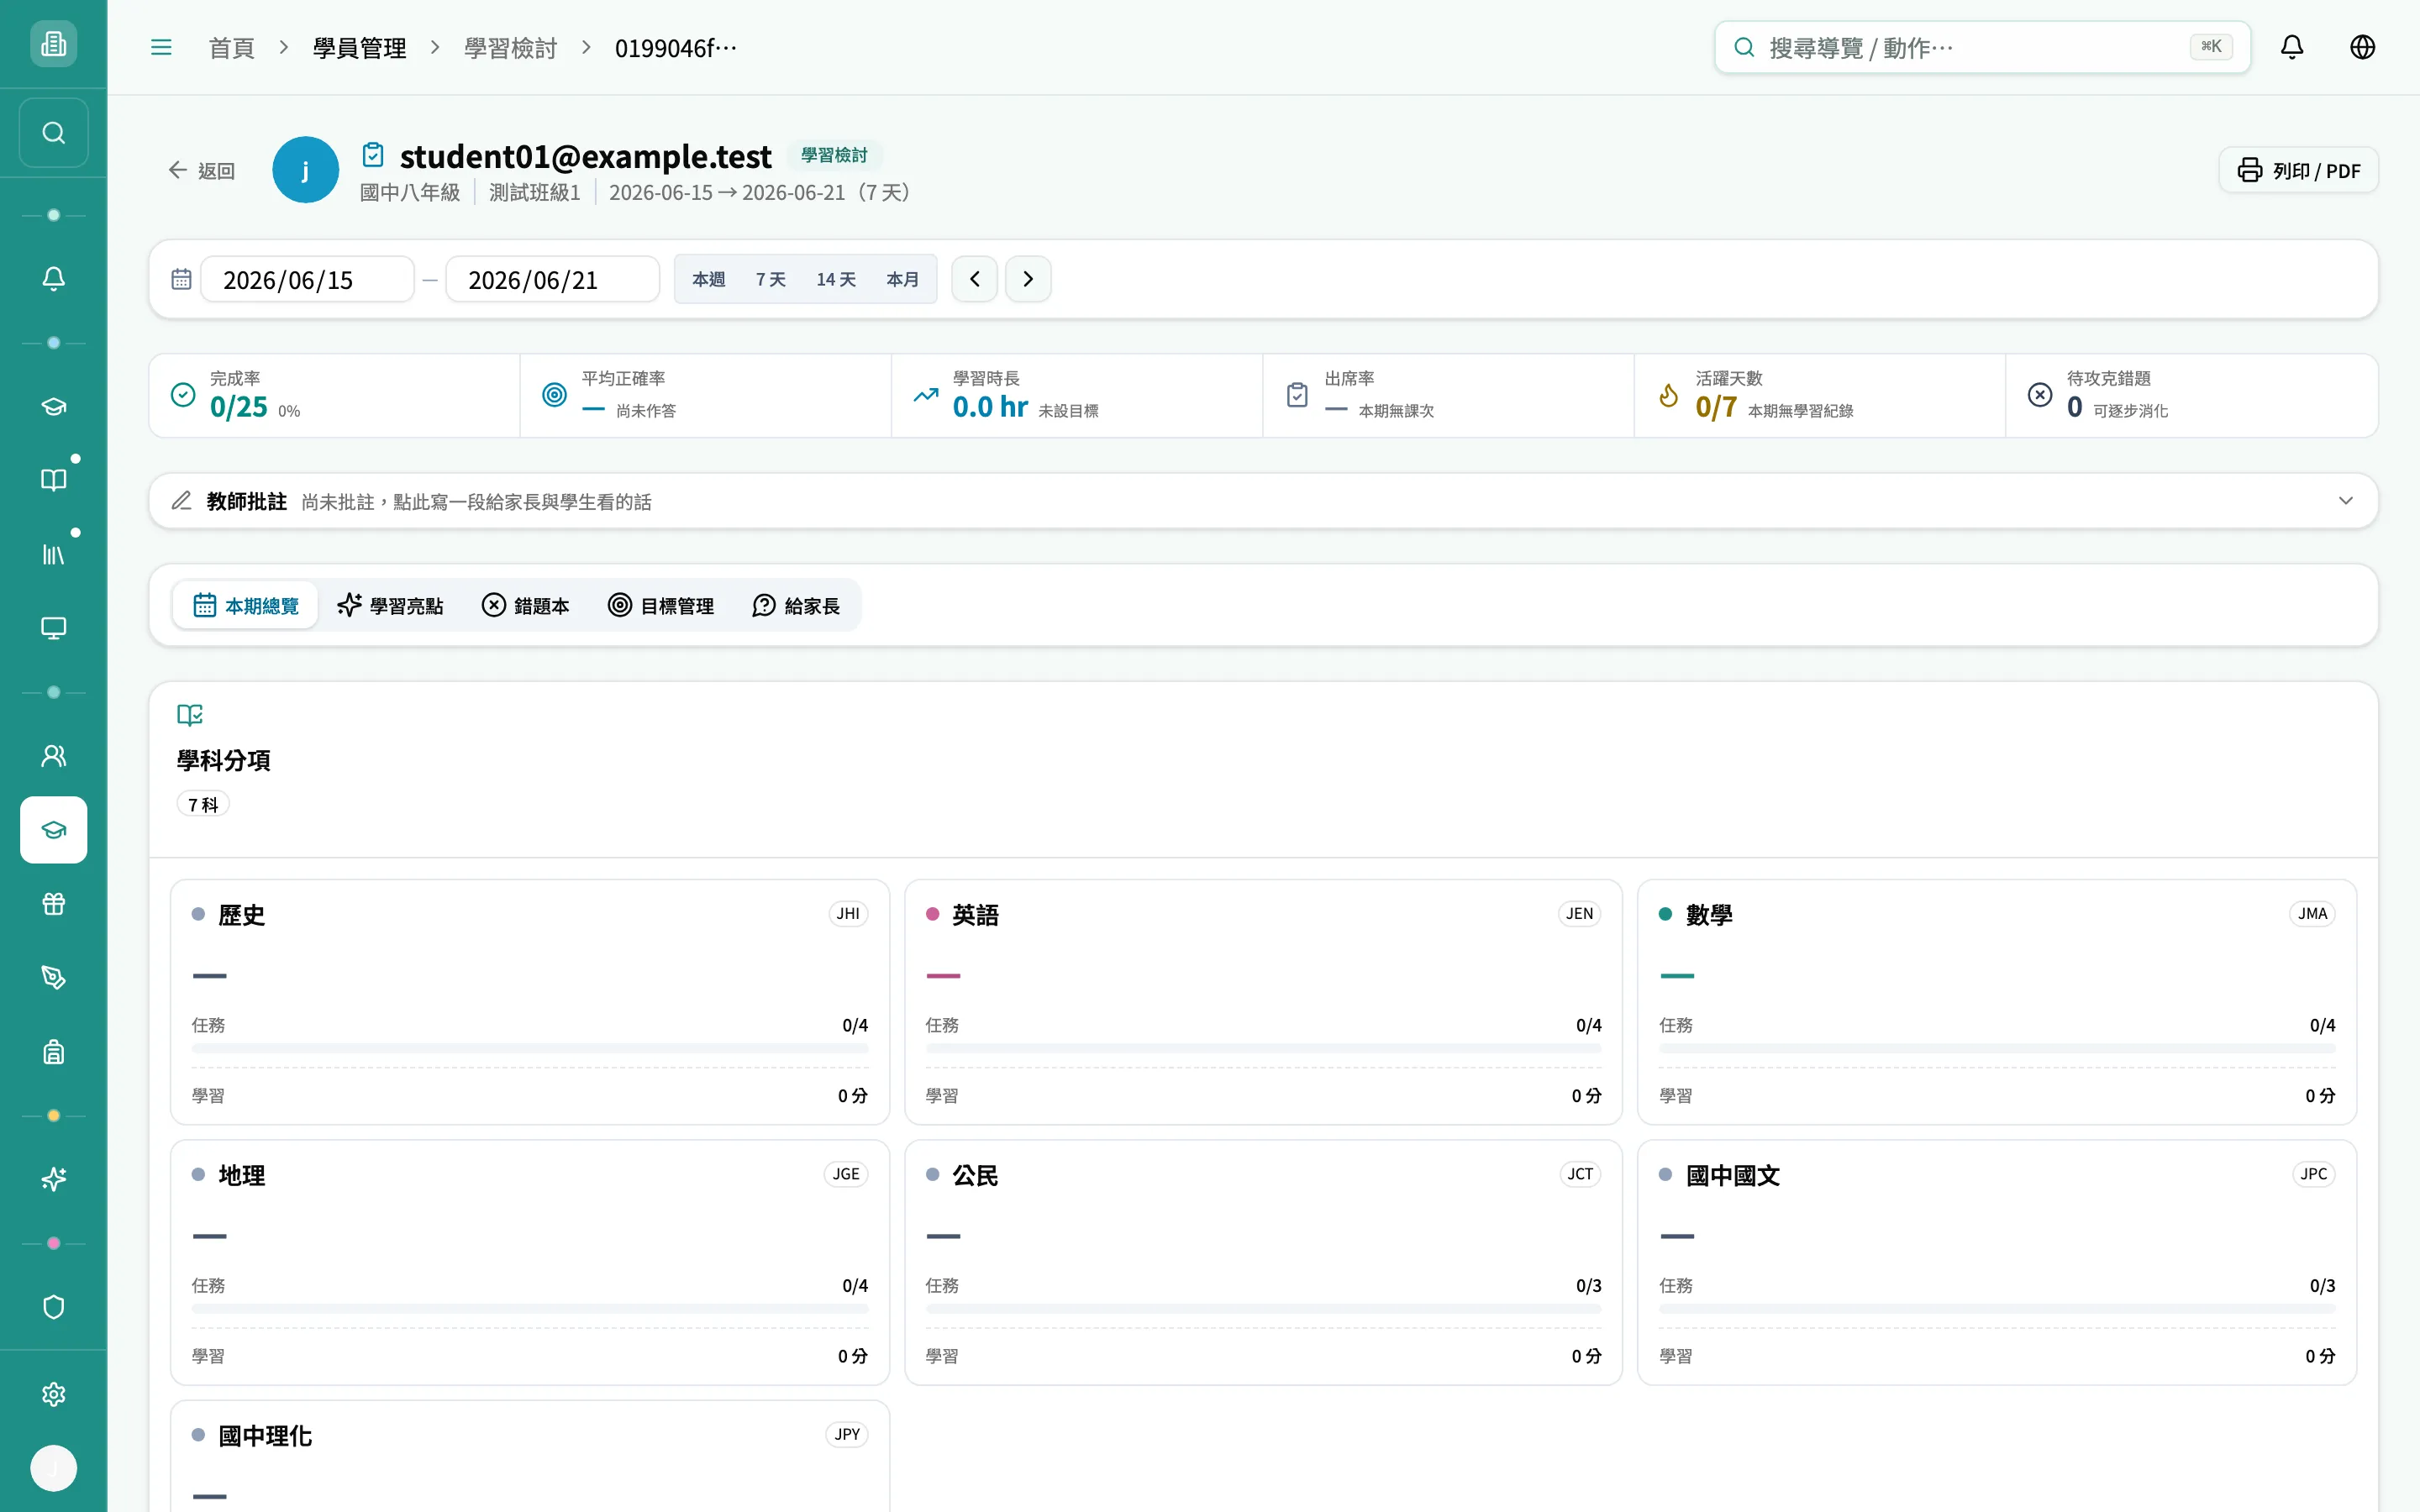This screenshot has width=2420, height=1512.
Task: Click the 學習檢討 tag beside student email
Action: point(834,155)
